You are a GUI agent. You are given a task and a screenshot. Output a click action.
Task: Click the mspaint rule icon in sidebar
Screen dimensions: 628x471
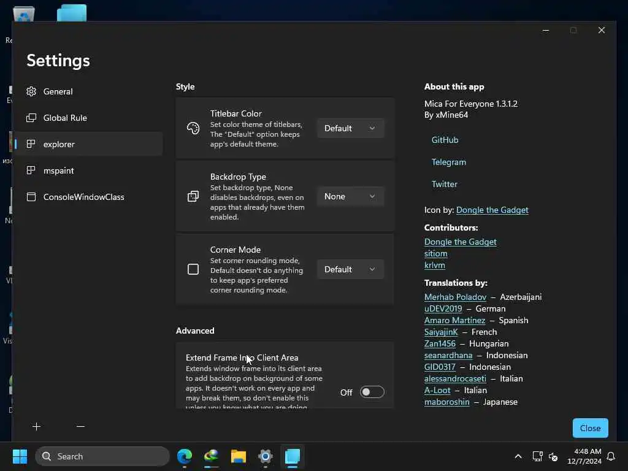point(31,170)
